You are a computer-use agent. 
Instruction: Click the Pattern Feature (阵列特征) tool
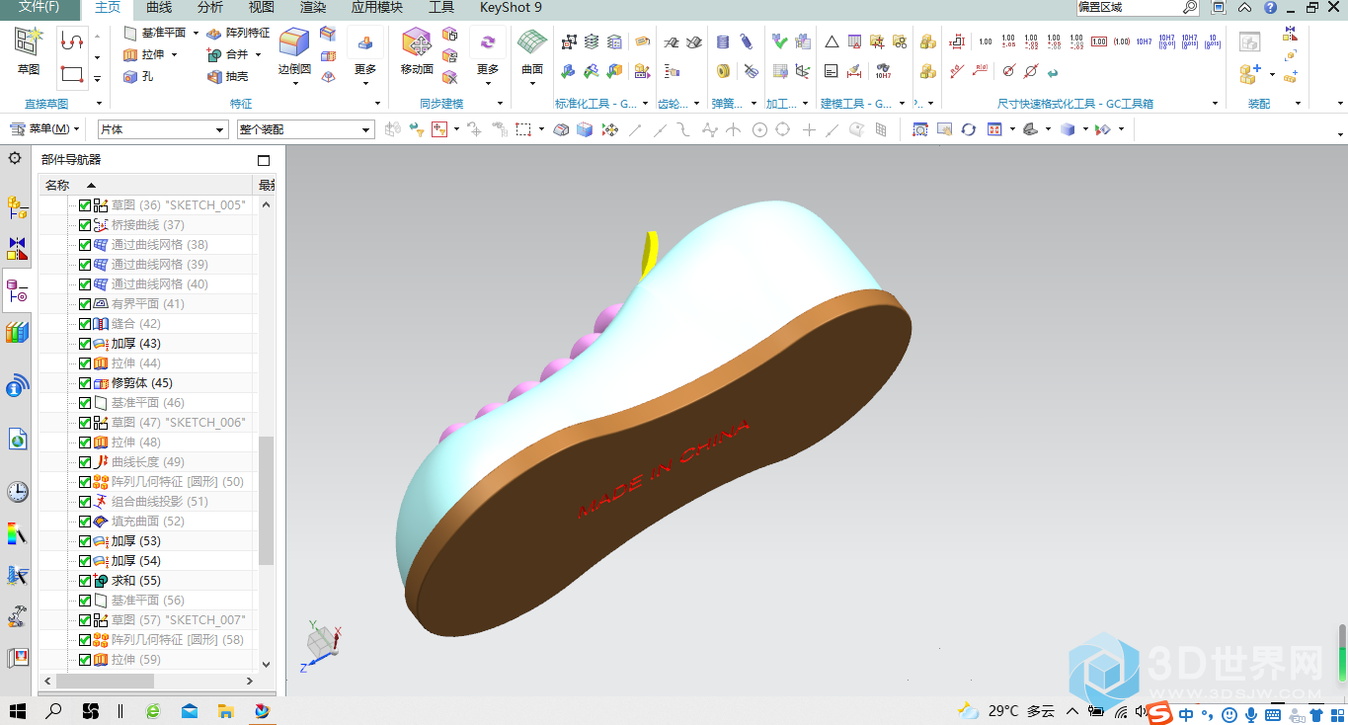click(x=238, y=33)
